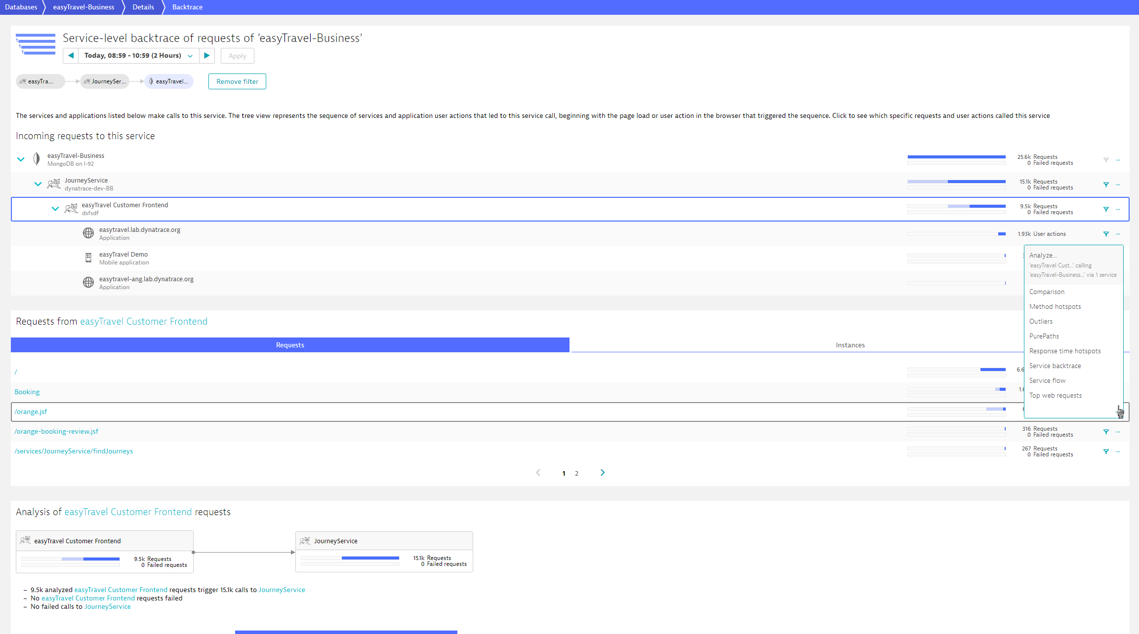Viewport: 1139px width, 634px height.
Task: Select the easyTravel Demo mobile application row
Action: click(x=570, y=259)
